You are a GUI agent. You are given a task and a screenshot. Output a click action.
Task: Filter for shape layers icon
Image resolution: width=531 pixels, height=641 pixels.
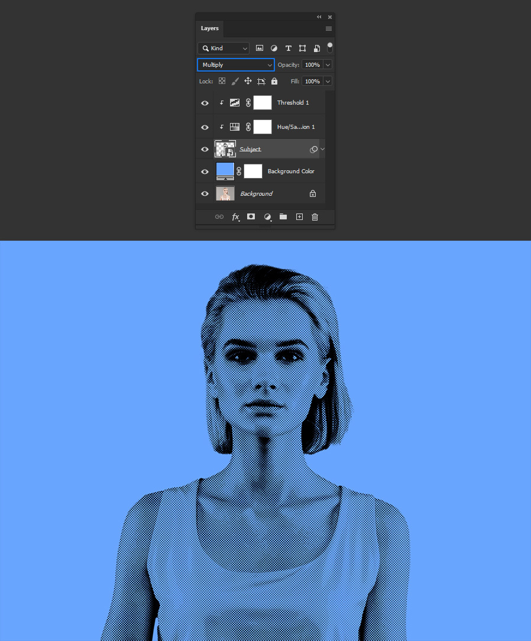point(303,48)
